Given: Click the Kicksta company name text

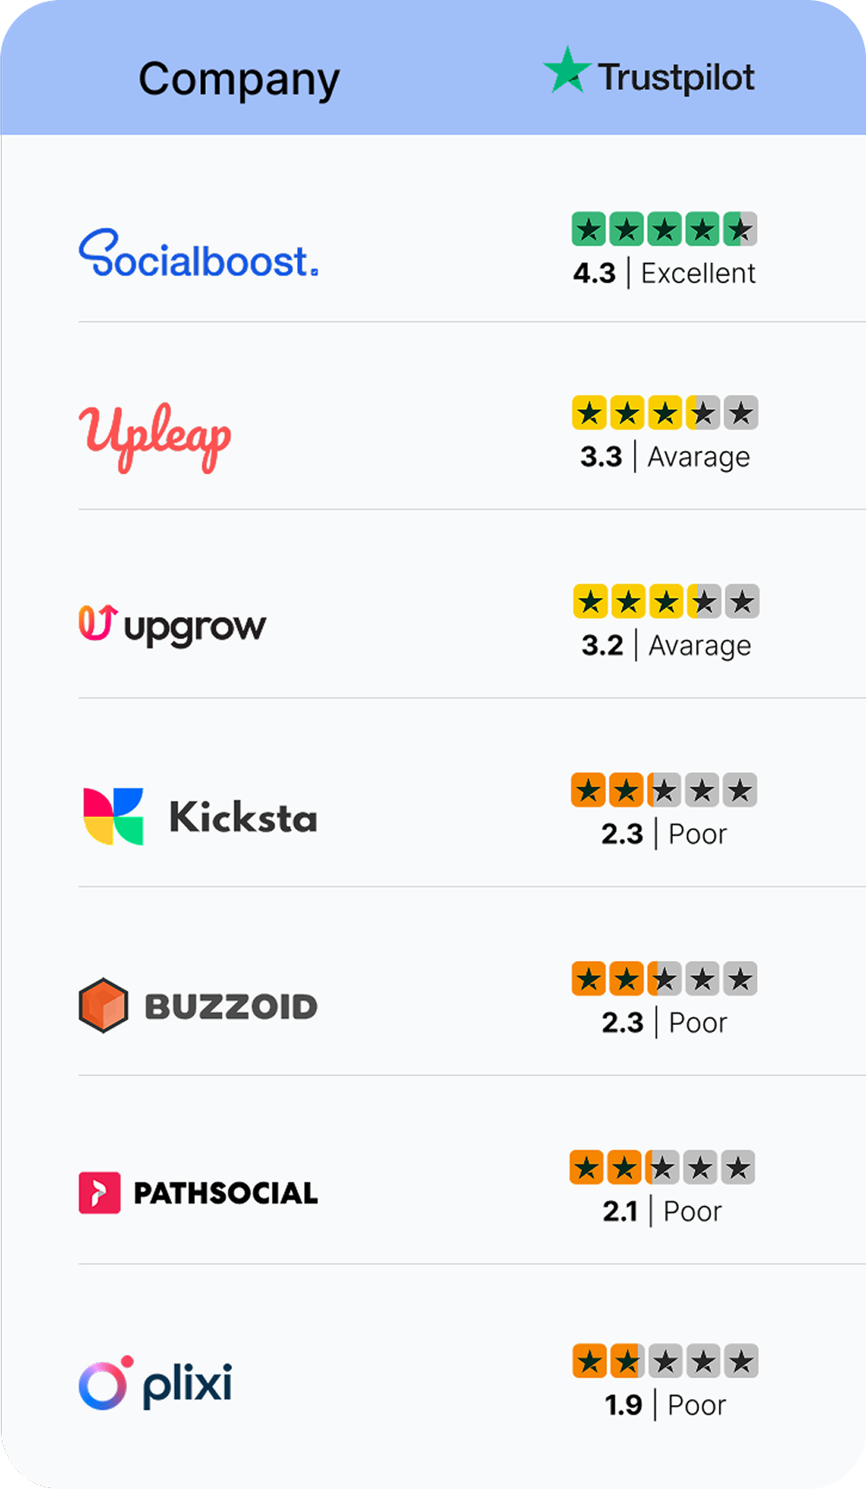Looking at the screenshot, I should click(x=243, y=817).
